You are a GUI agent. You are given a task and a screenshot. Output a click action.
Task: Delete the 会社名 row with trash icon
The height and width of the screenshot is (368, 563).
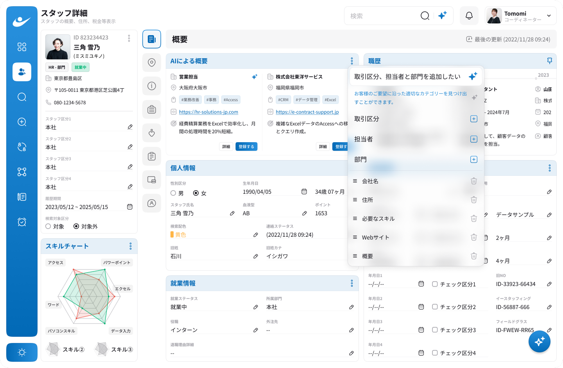click(473, 181)
